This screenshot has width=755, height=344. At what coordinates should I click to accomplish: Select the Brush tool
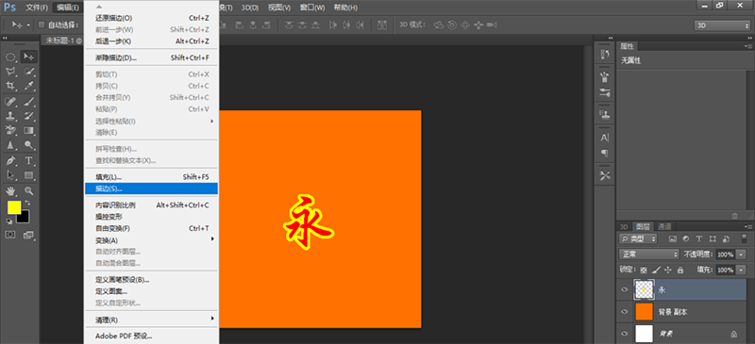pos(29,102)
